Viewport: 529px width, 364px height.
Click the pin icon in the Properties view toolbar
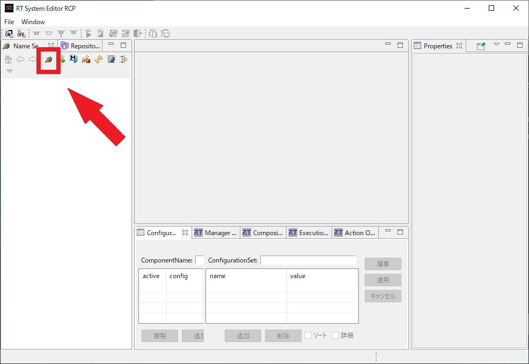pyautogui.click(x=481, y=46)
